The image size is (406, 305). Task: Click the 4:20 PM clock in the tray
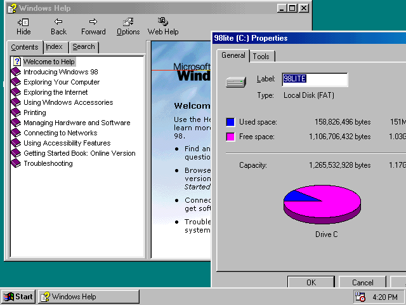point(385,297)
